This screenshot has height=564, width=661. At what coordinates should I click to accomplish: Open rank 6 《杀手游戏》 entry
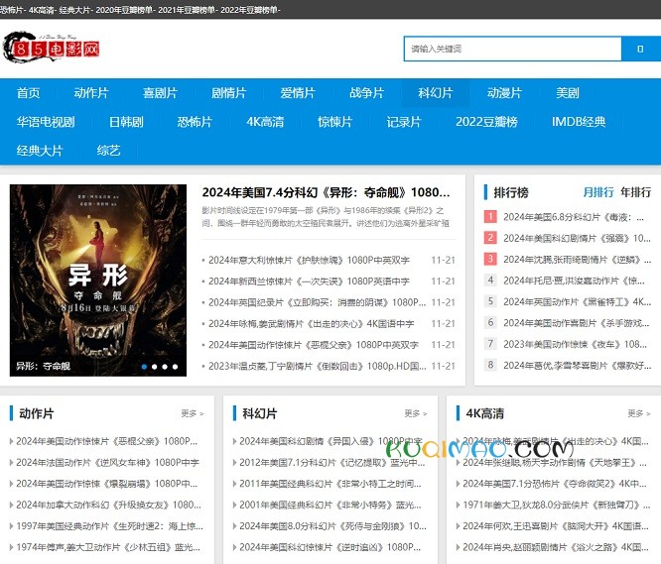(x=577, y=323)
